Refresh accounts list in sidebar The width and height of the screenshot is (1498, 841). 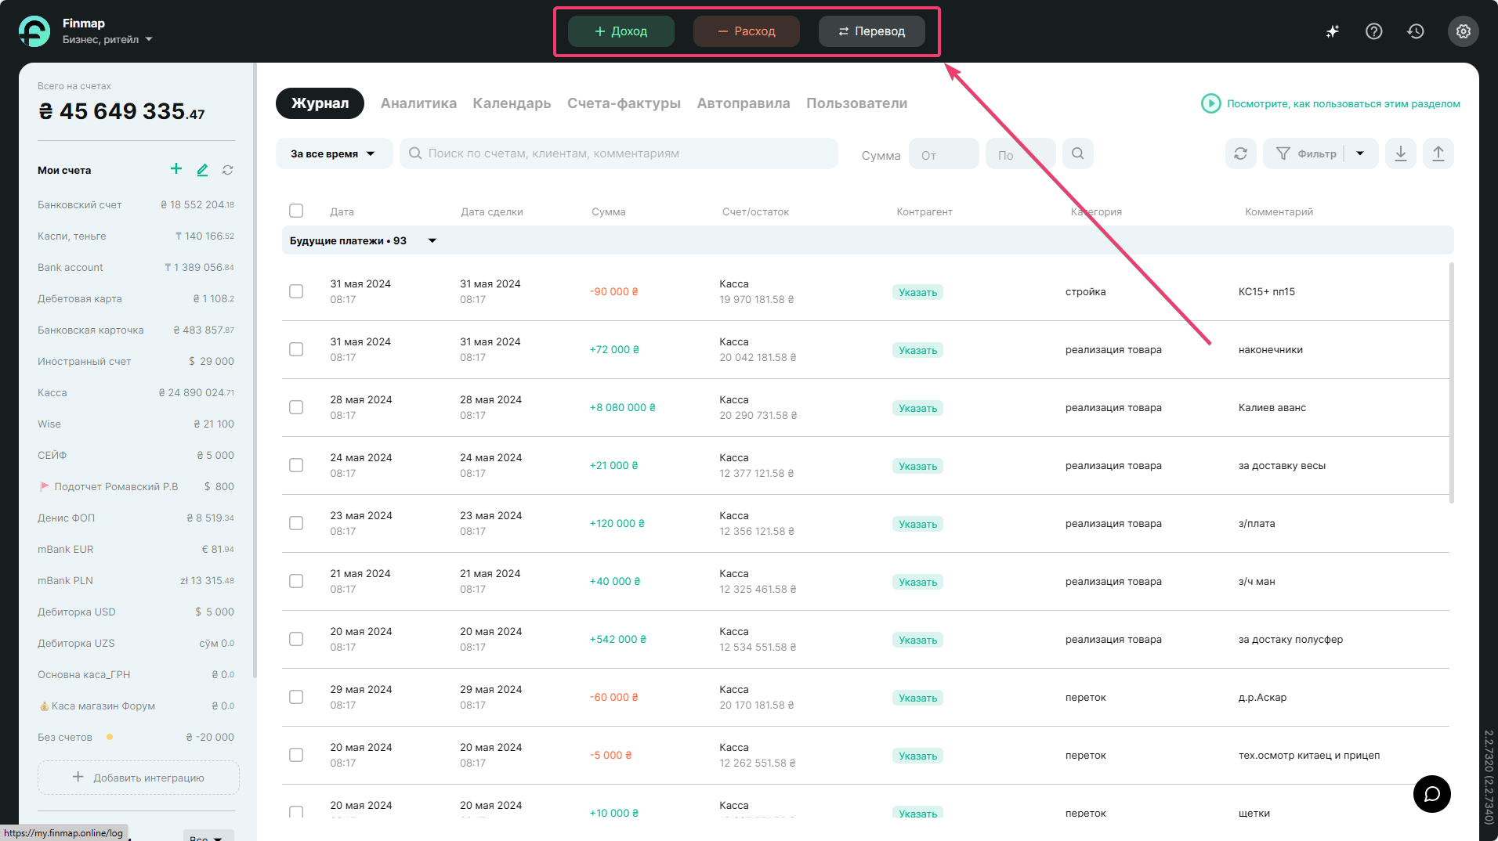(x=228, y=170)
